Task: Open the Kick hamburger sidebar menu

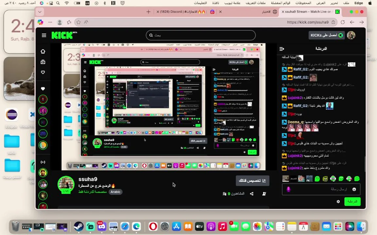Action: [x=44, y=35]
